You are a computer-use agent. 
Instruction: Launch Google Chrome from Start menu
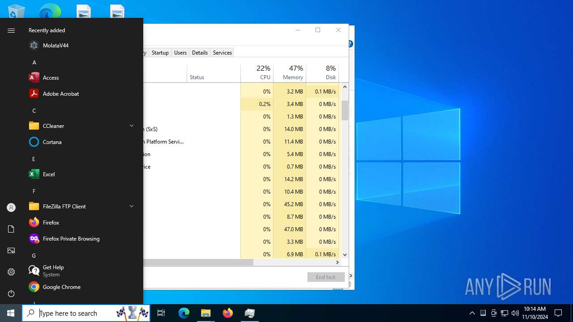(x=82, y=287)
